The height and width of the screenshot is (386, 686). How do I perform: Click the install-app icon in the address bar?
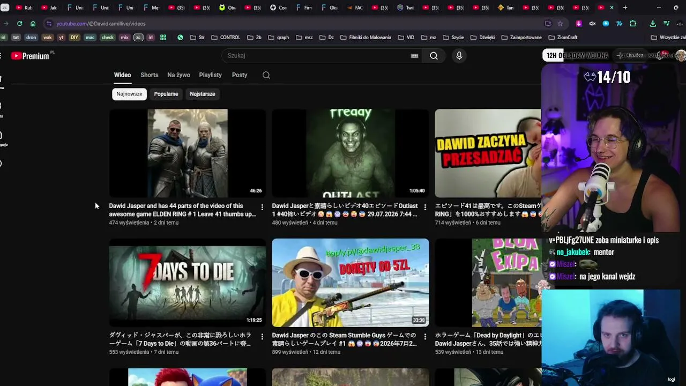548,24
